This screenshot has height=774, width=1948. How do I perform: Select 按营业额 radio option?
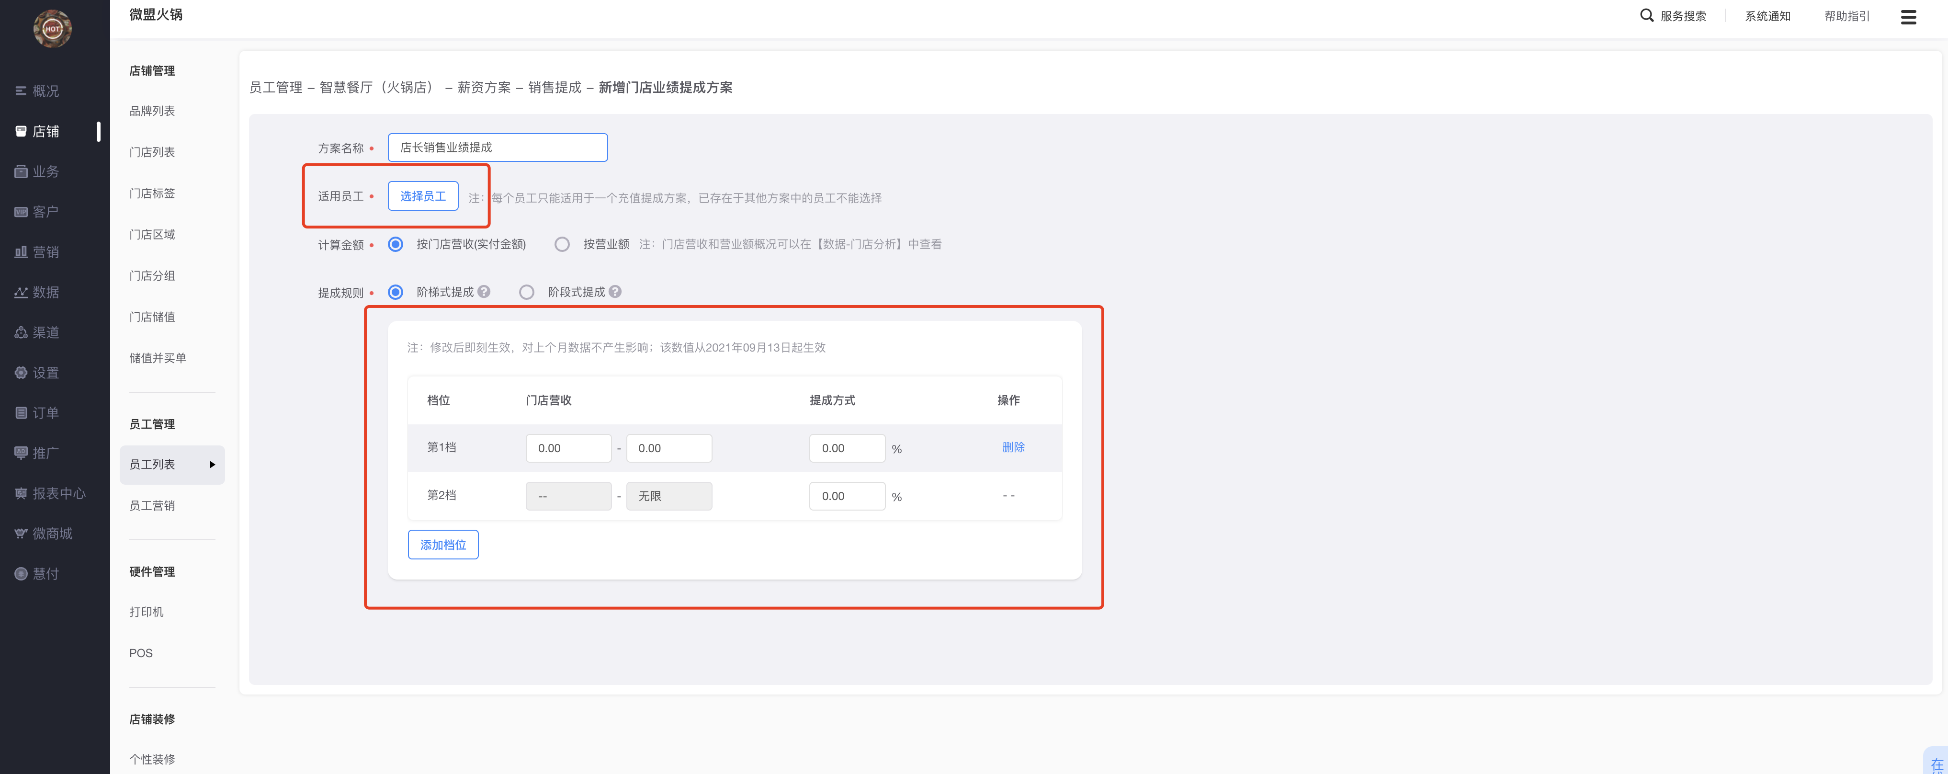click(x=562, y=244)
